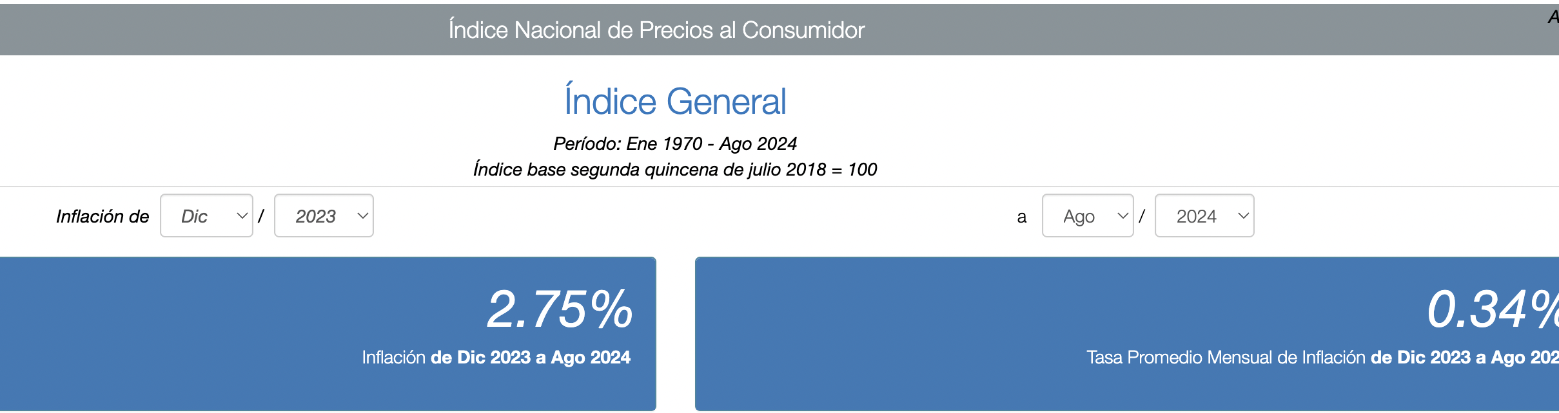
Task: Click the 0.34% monthly average value
Action: (1492, 309)
